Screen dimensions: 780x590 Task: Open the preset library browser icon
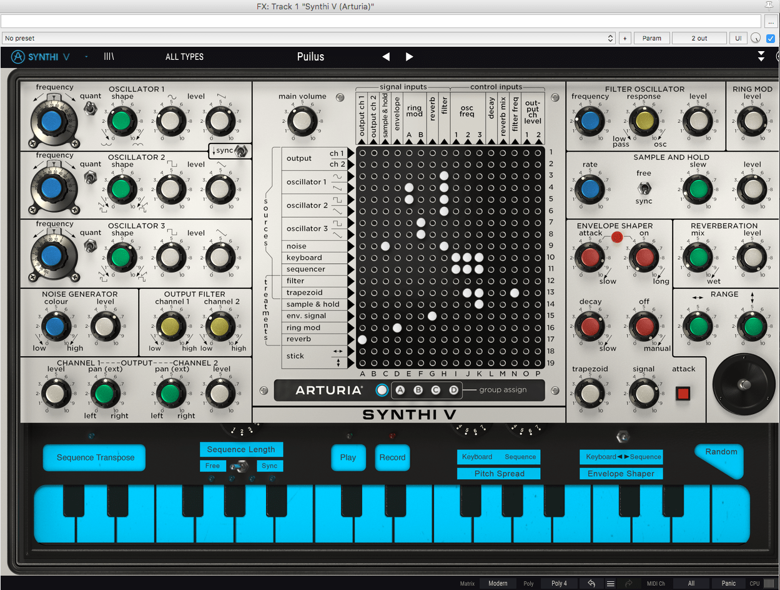(x=109, y=57)
